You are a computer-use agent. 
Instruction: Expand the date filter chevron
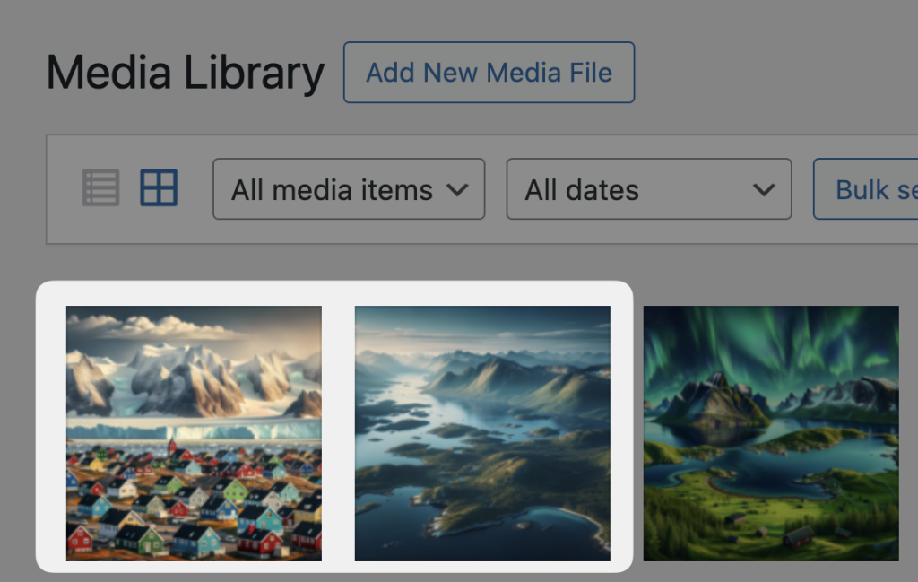764,189
